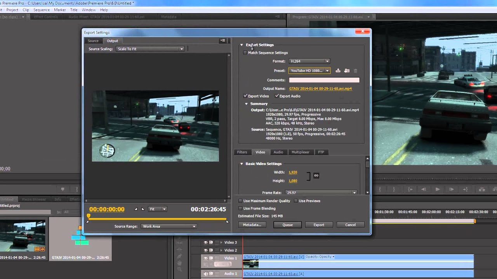
Task: Hide the Video 1 track output
Action: (205, 258)
